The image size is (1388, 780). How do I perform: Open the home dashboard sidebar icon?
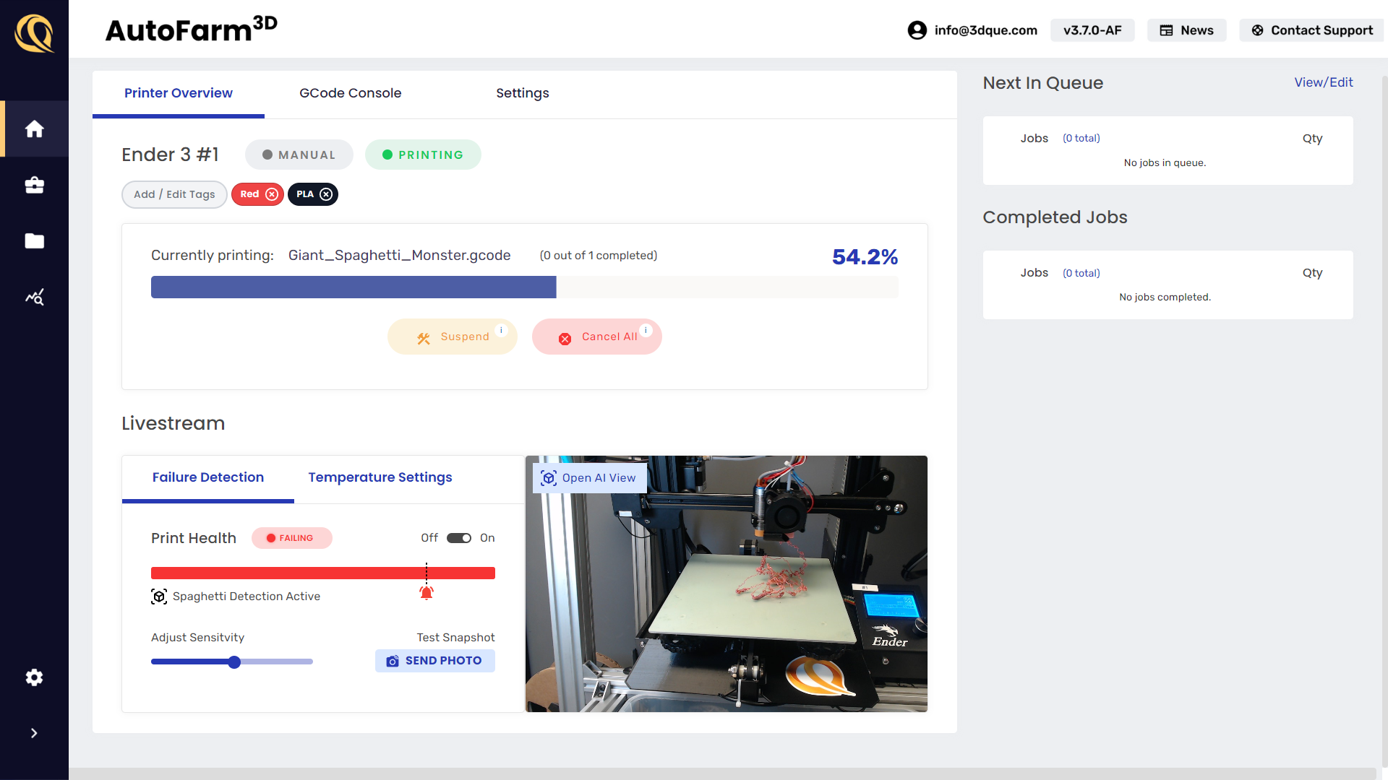pyautogui.click(x=34, y=129)
